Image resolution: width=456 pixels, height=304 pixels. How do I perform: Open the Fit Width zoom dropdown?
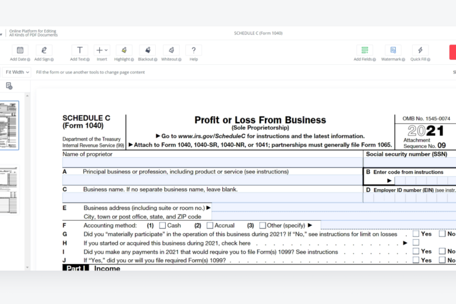17,72
